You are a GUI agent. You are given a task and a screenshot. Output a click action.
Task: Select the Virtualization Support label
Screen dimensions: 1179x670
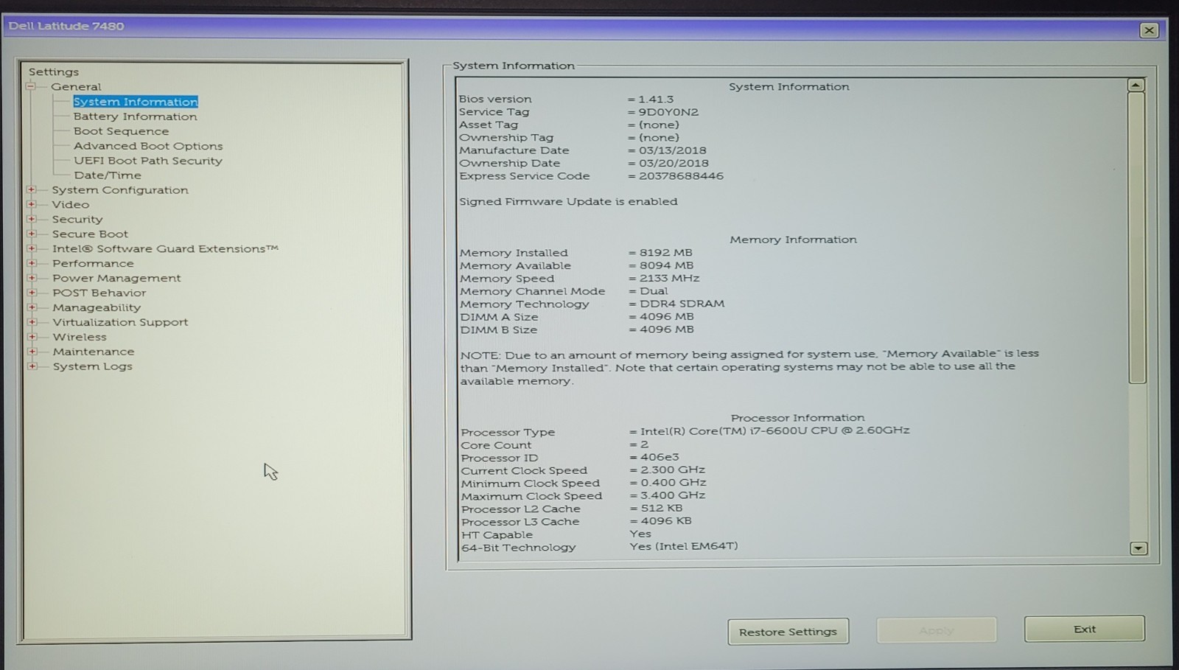click(x=120, y=323)
